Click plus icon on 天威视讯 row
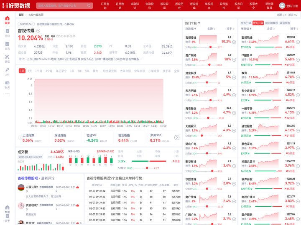This screenshot has width=301, height=225. pyautogui.click(x=234, y=130)
